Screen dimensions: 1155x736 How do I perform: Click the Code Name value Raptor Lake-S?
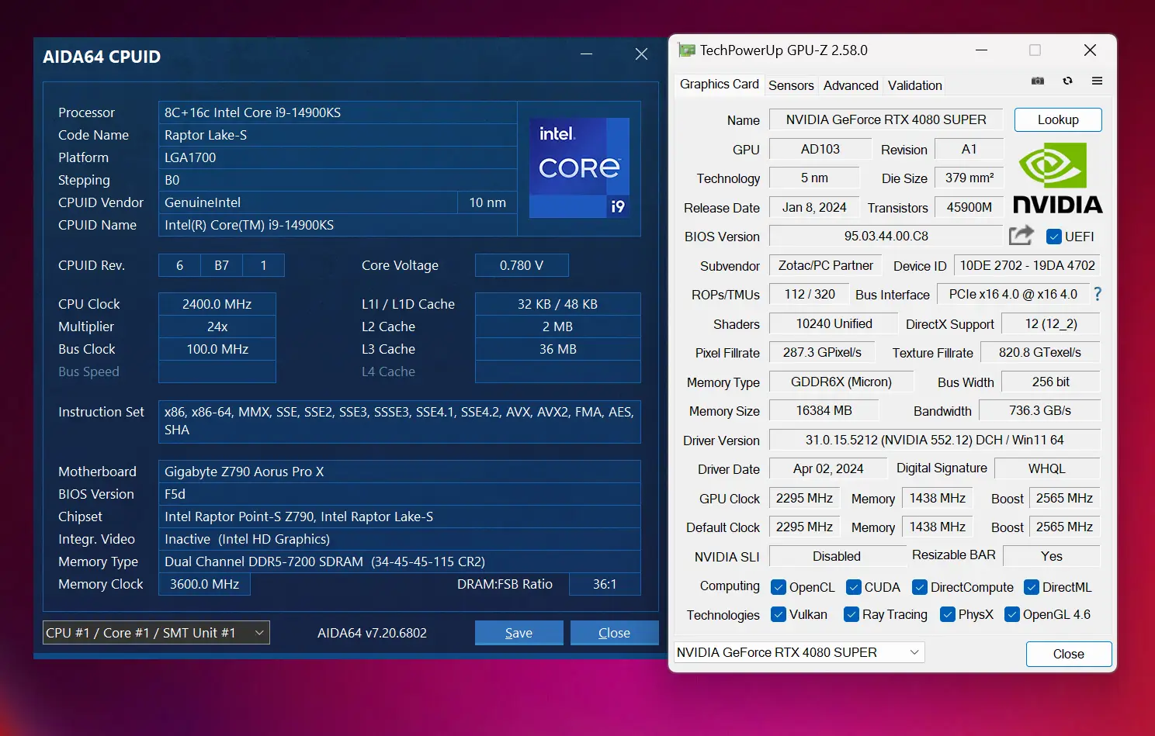click(x=338, y=135)
